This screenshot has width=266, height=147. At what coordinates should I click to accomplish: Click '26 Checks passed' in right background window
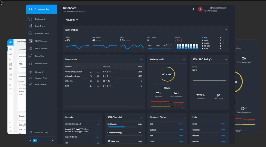point(244,60)
